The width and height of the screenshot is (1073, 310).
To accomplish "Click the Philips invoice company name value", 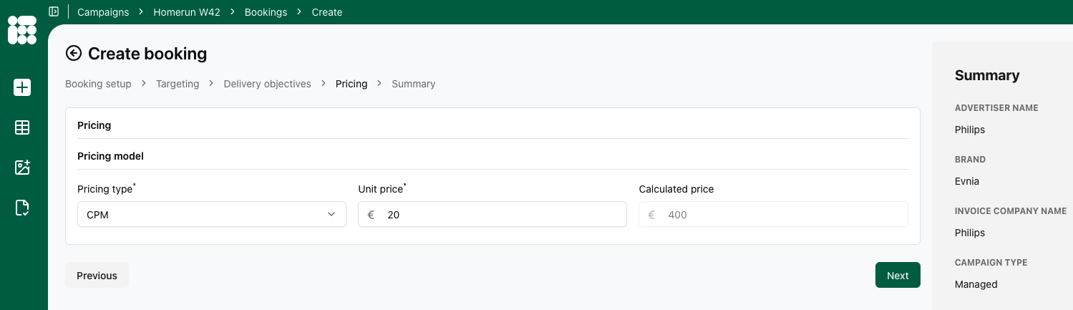I will click(970, 233).
